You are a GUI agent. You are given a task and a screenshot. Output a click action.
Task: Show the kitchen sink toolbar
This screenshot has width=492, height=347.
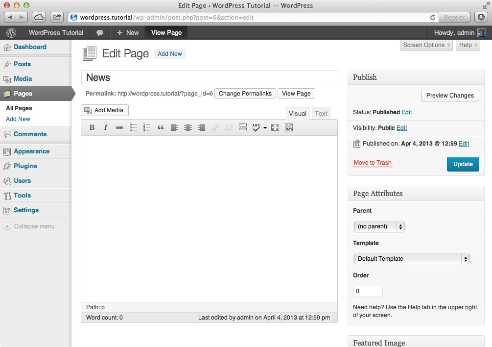[289, 127]
